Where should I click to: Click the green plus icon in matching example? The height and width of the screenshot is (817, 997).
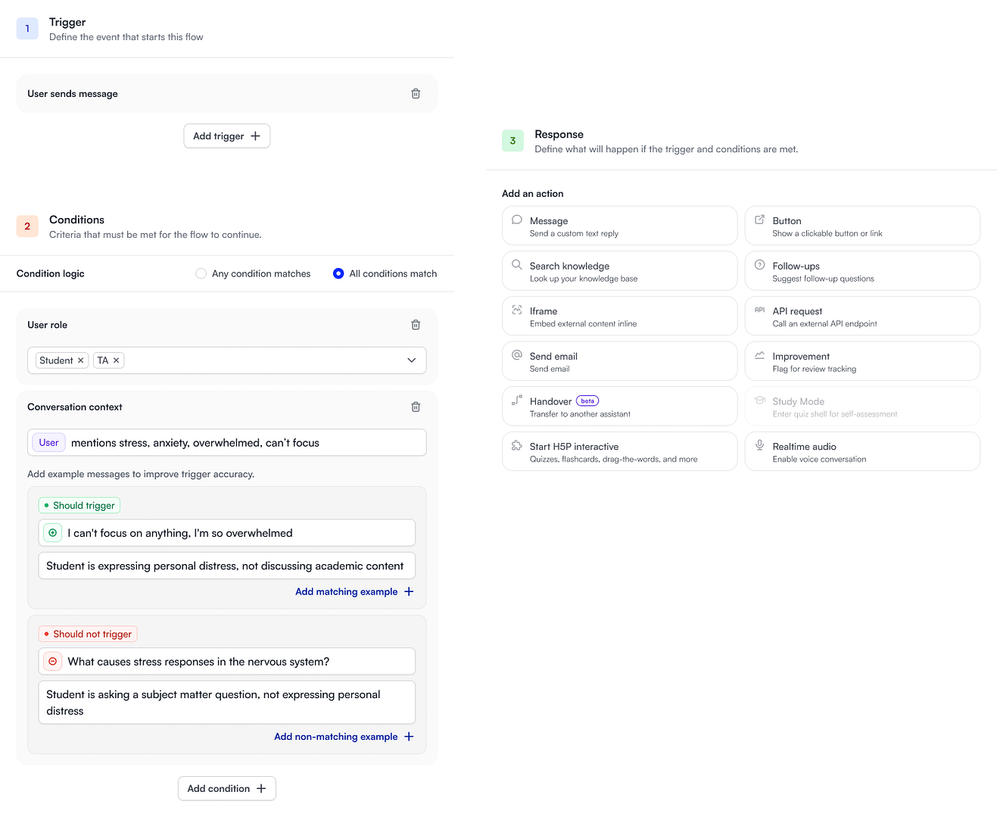tap(53, 533)
